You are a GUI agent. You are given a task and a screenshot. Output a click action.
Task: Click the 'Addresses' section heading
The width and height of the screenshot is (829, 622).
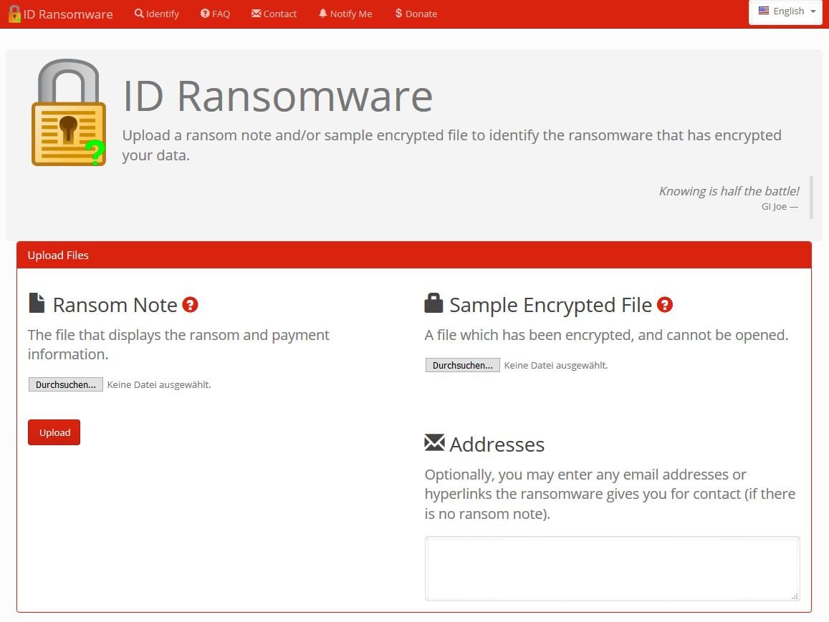pyautogui.click(x=497, y=444)
